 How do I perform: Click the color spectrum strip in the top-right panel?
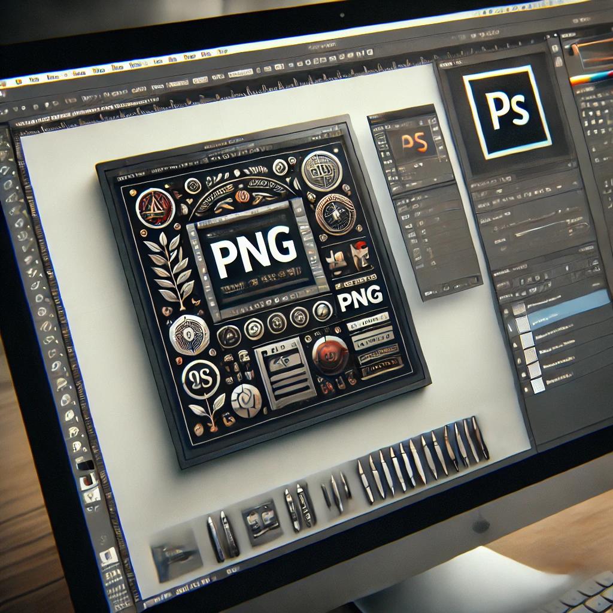591,77
